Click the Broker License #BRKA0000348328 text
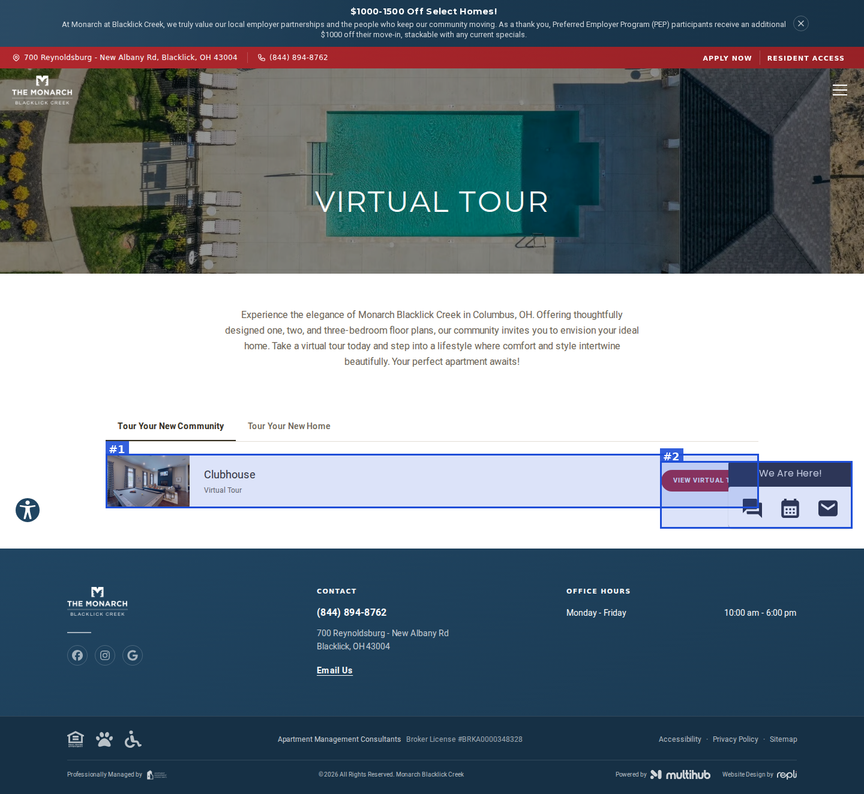Viewport: 864px width, 794px height. point(464,739)
